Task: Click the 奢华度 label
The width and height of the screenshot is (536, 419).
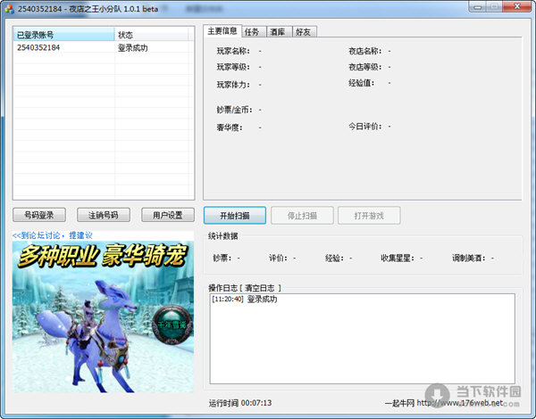Action: pos(230,127)
